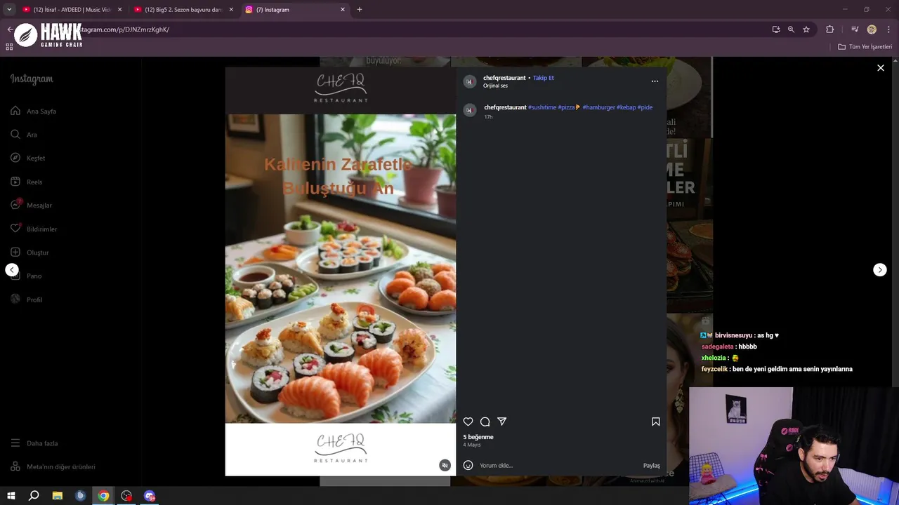Click #sushitime hashtag
The width and height of the screenshot is (899, 505).
point(542,107)
